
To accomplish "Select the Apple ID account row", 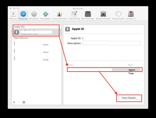I will tap(37, 32).
